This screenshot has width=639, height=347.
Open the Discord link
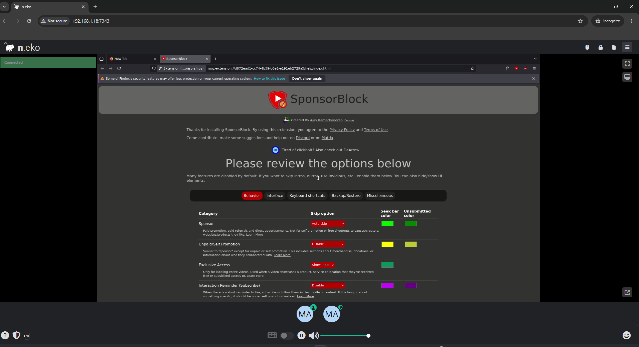click(x=303, y=138)
